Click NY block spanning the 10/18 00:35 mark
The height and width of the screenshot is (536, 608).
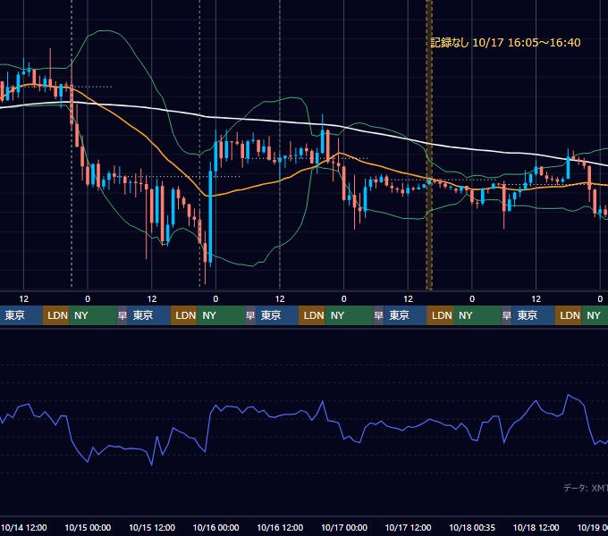477,315
